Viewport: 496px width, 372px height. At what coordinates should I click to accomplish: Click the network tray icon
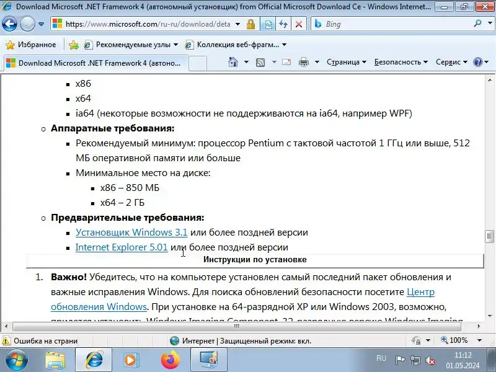(x=415, y=360)
